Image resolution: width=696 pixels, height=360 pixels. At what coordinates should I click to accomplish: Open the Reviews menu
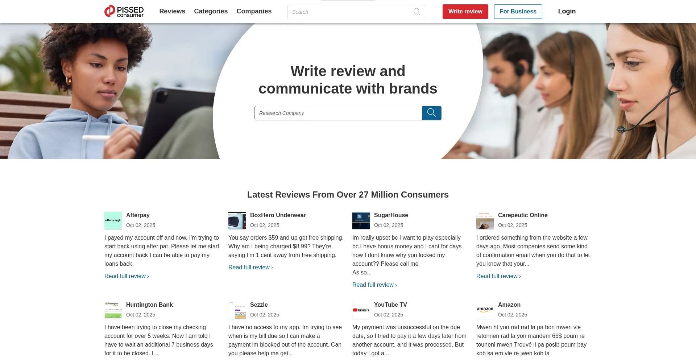point(172,11)
